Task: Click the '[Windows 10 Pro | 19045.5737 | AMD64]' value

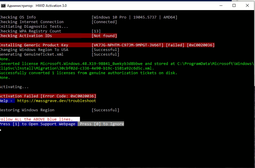Action: pyautogui.click(x=134, y=17)
